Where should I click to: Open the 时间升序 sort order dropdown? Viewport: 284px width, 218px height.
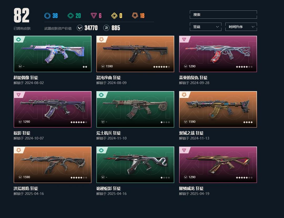241,27
